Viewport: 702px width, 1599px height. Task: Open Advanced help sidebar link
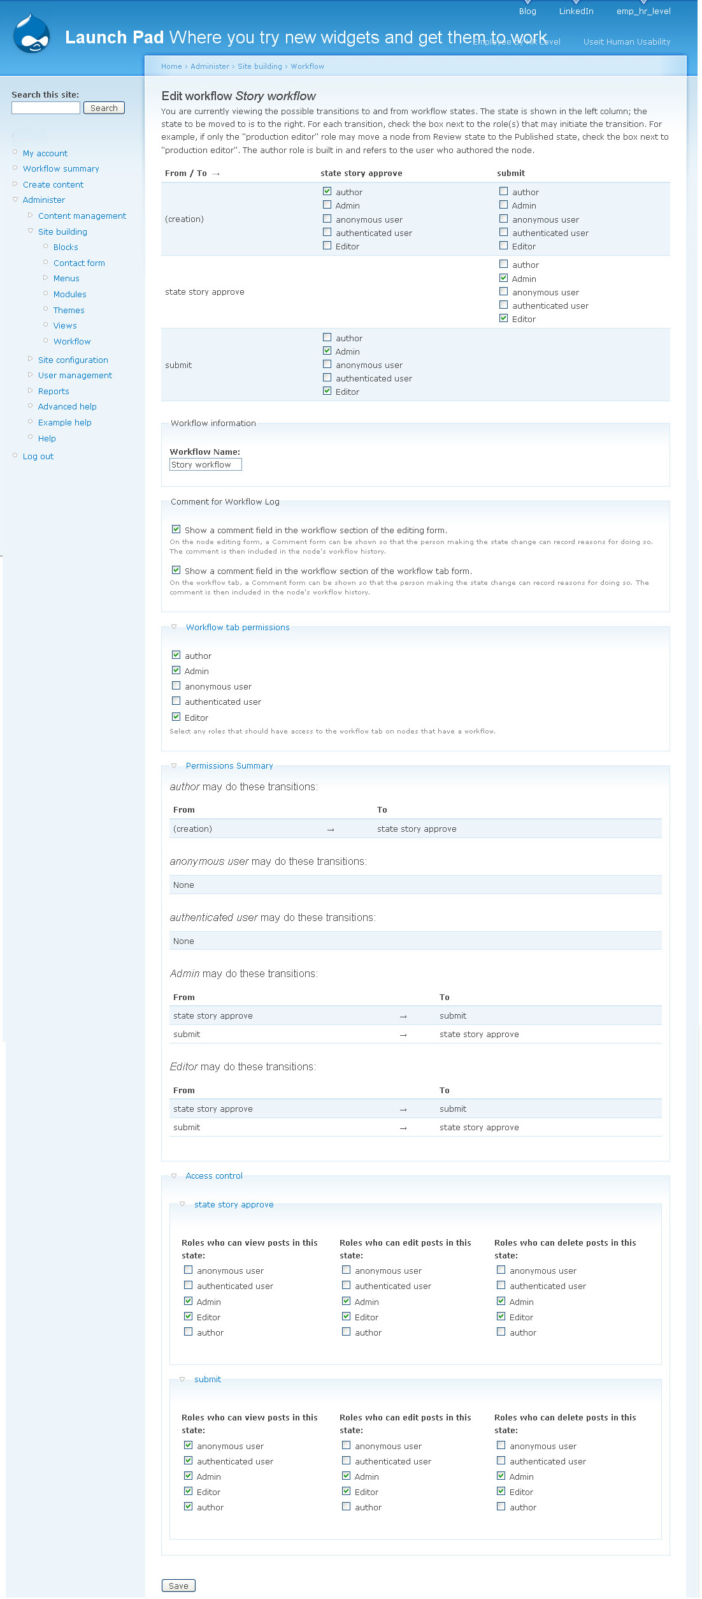pyautogui.click(x=67, y=407)
